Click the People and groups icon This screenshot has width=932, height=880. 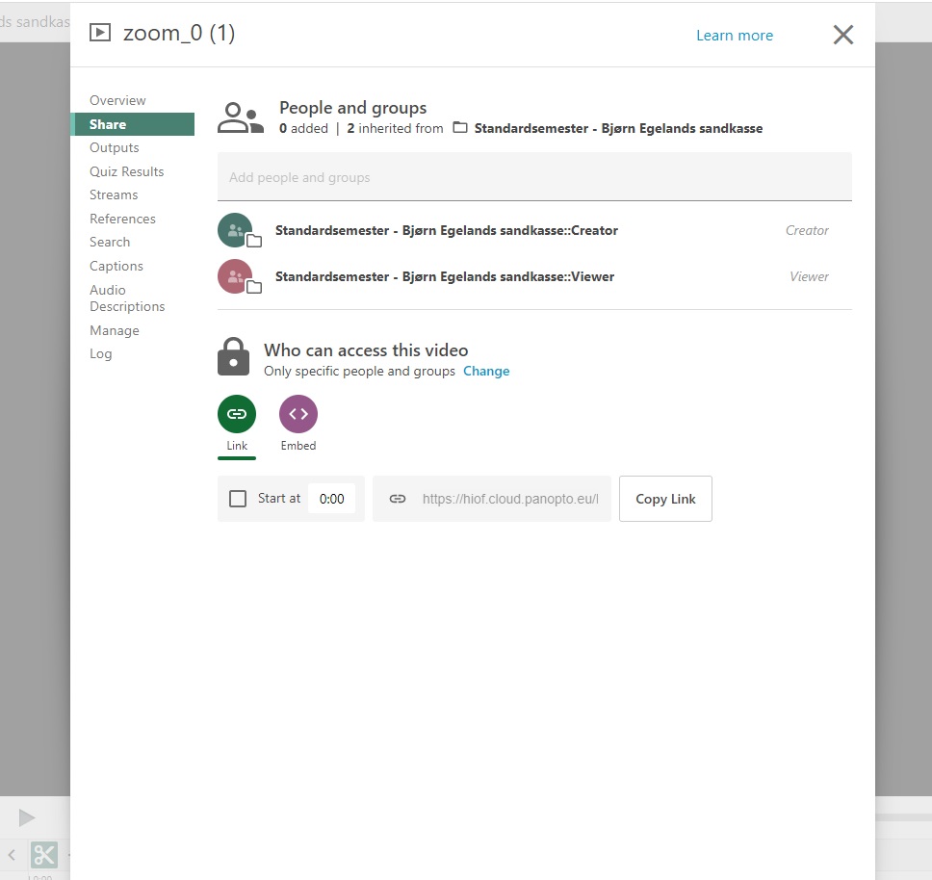coord(240,117)
